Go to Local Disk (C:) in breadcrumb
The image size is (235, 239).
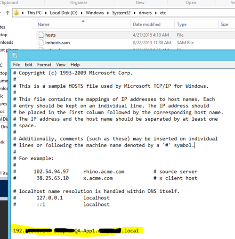point(64,13)
